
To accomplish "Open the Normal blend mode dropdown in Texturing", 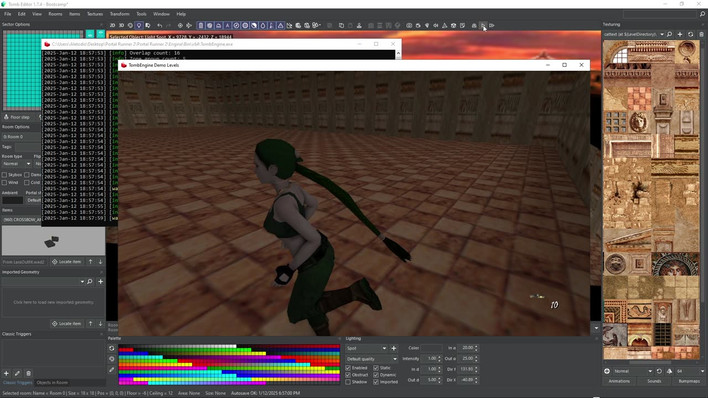I will [x=633, y=371].
